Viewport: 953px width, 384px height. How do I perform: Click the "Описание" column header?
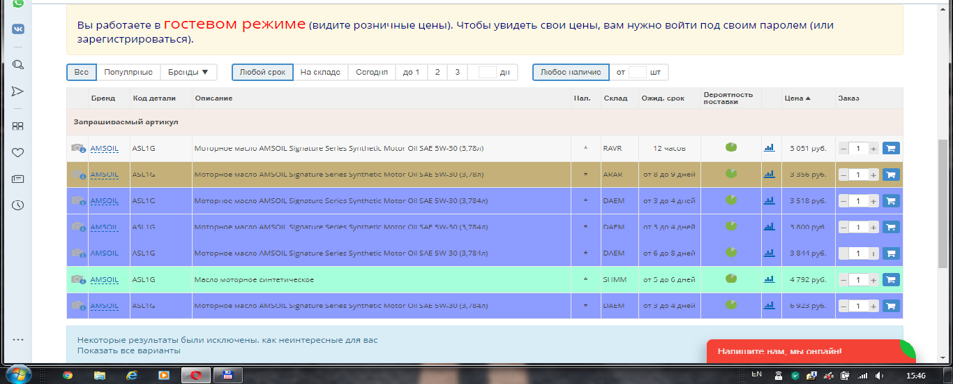click(213, 98)
